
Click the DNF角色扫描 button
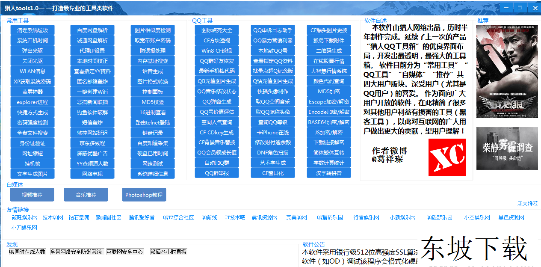(x=273, y=153)
